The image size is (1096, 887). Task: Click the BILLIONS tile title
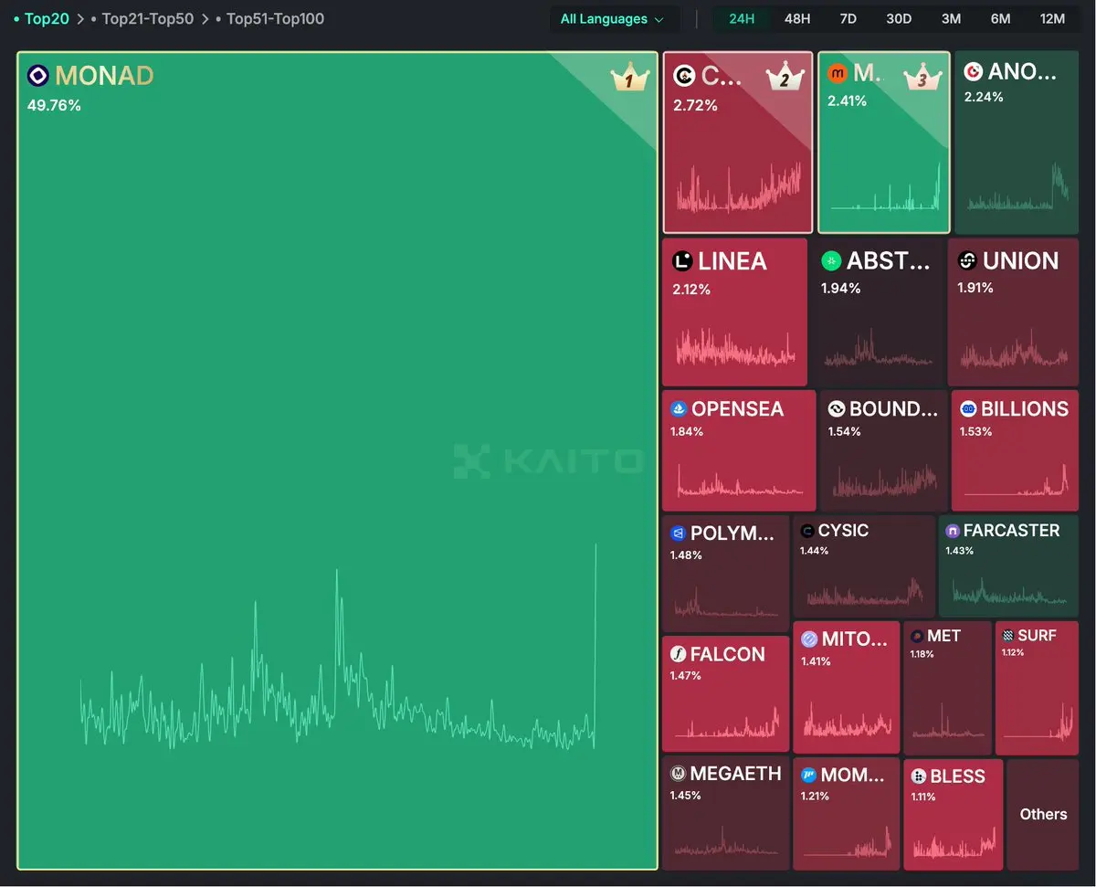(x=1025, y=409)
